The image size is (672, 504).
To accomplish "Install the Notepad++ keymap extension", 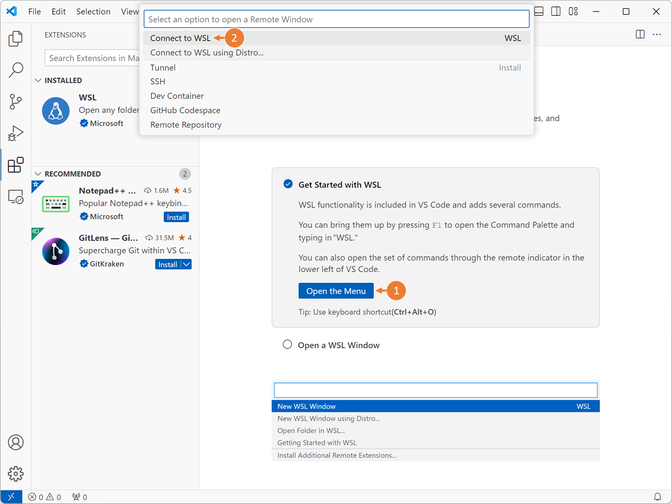I will (176, 217).
